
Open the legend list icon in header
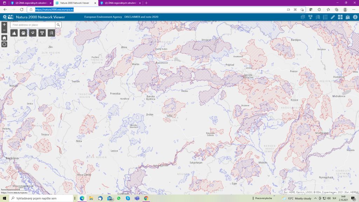pos(325,17)
